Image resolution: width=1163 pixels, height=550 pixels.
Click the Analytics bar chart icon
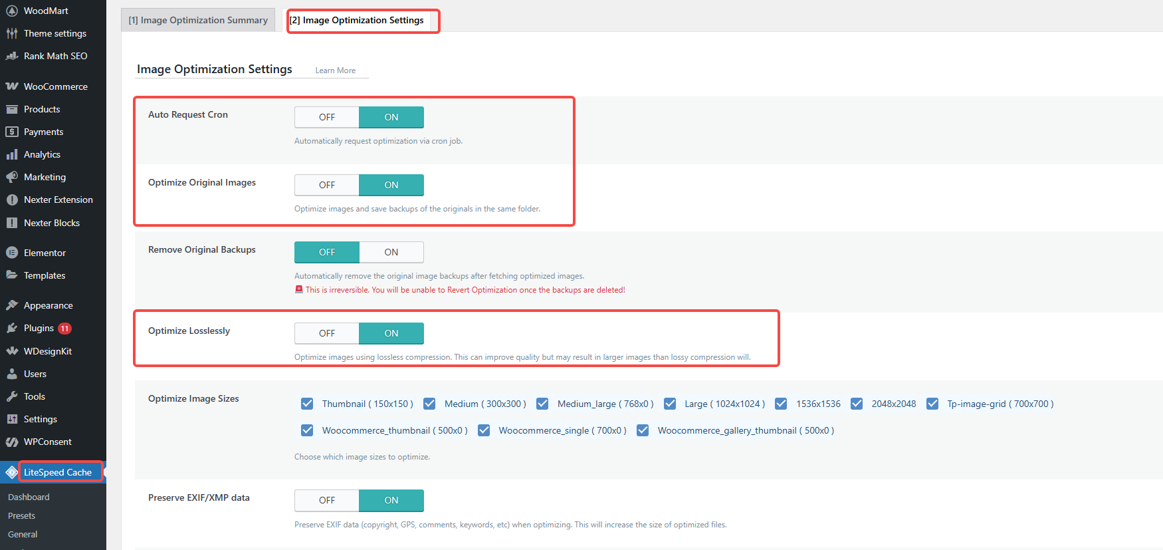coord(12,154)
